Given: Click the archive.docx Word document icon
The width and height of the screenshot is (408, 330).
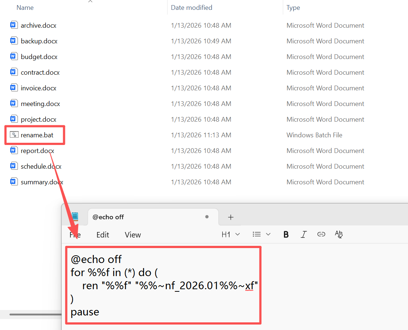Looking at the screenshot, I should pyautogui.click(x=14, y=25).
